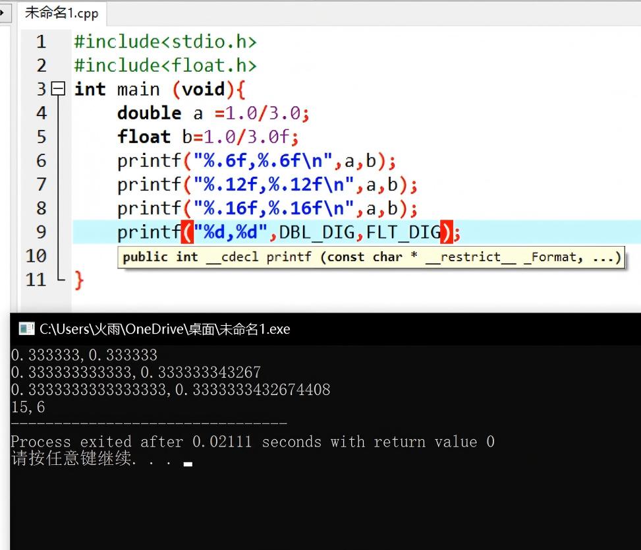This screenshot has width=641, height=550.
Task: Click the 'float b=1.0/3.0f;' line
Action: coord(208,137)
